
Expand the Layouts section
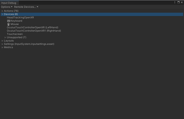tap(2, 41)
